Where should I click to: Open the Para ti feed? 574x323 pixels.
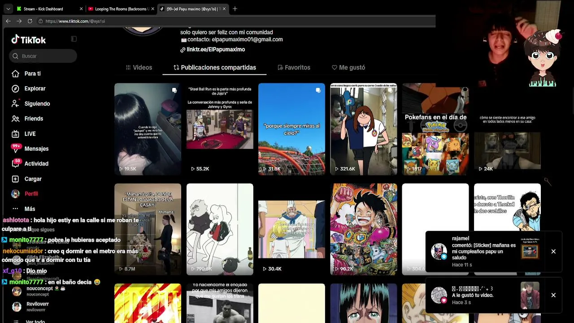click(x=32, y=74)
